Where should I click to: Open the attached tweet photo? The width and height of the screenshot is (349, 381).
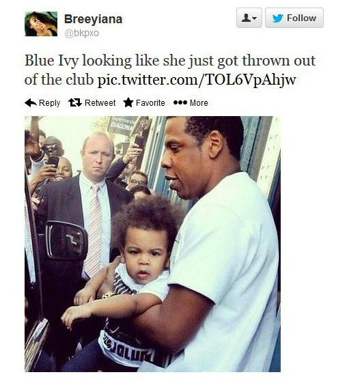[x=152, y=244]
